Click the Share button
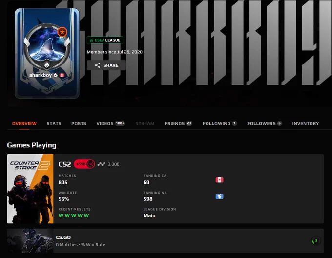Viewport: 332px width, 258px height. [106, 65]
